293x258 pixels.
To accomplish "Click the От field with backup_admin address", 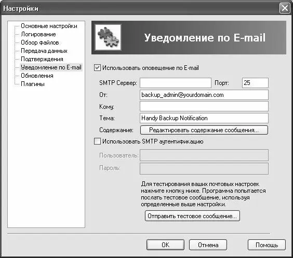I will tap(204, 95).
